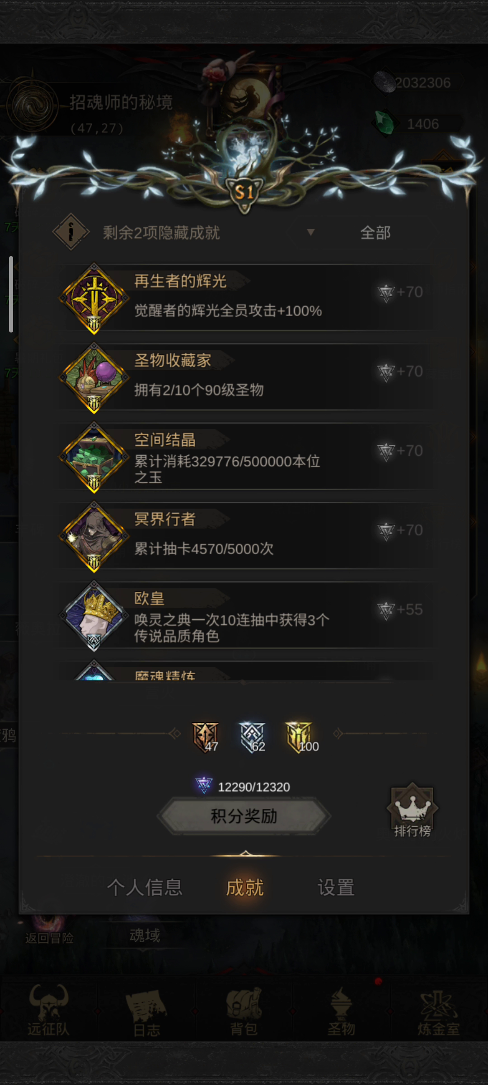Open the 再生者的辉光 achievement badge
The width and height of the screenshot is (488, 1085).
(94, 299)
